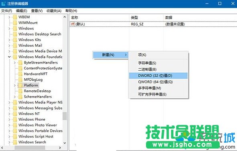
Task: Click the WIMMount folder icon
Action: (x=15, y=23)
